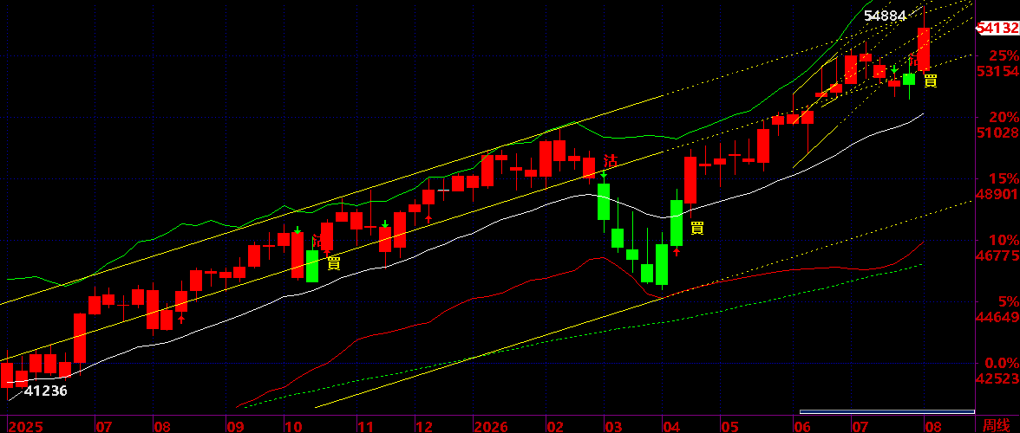
Task: Click the yellow 買 marker near April 2026
Action: click(x=697, y=228)
